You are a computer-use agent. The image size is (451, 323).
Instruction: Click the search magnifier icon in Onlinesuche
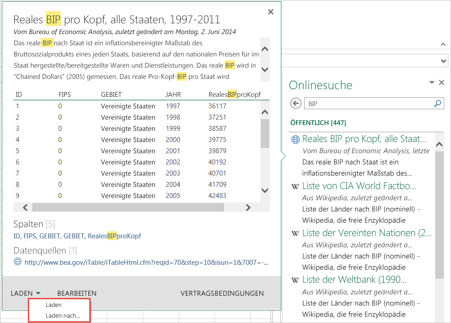438,103
